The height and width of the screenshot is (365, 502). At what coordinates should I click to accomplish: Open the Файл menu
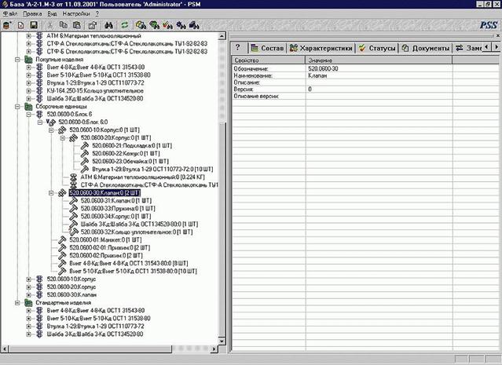(x=10, y=14)
